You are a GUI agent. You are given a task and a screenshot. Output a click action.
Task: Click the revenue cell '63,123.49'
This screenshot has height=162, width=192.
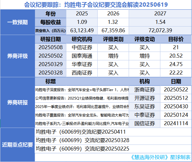(82, 31)
